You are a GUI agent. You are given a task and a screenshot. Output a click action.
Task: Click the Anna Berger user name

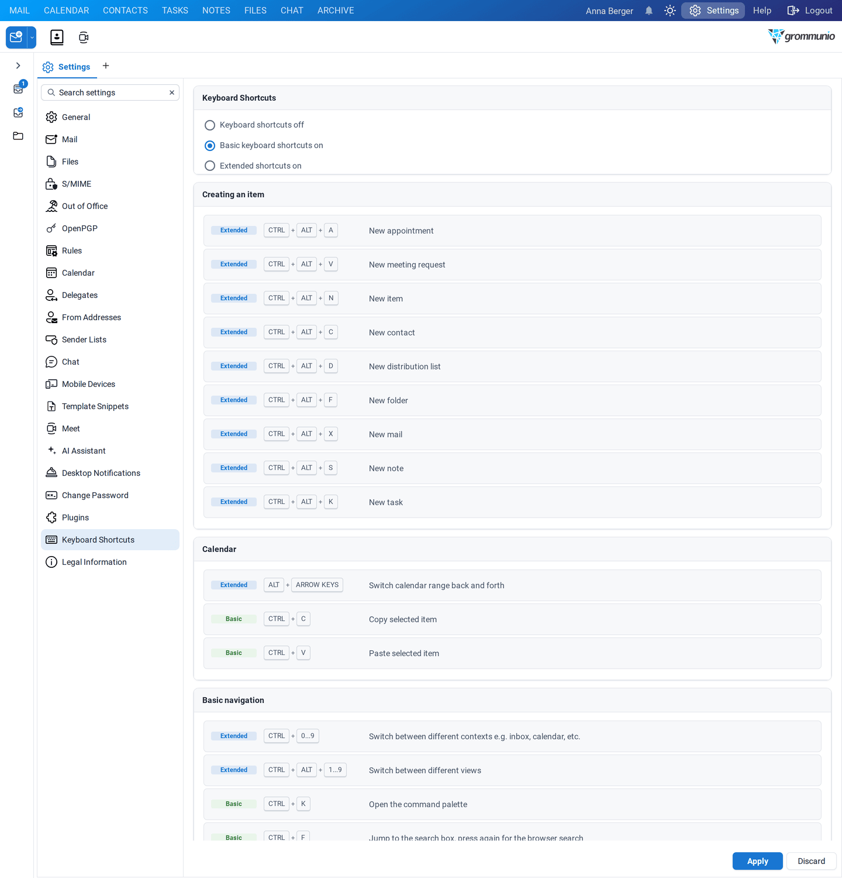pyautogui.click(x=609, y=11)
